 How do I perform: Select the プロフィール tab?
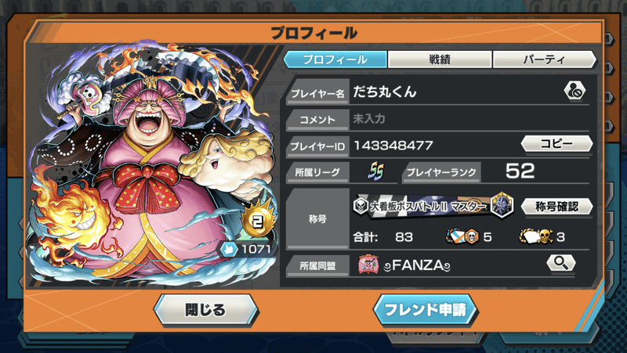point(335,59)
